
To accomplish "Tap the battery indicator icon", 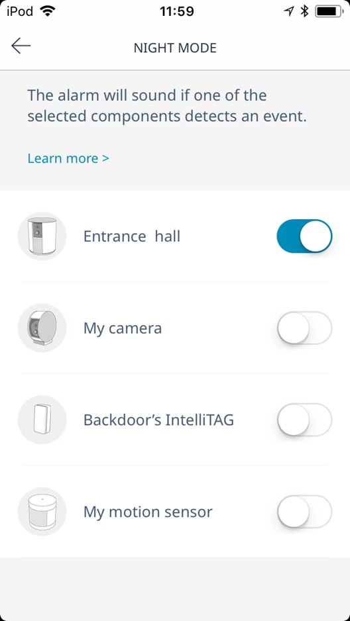I will point(329,11).
